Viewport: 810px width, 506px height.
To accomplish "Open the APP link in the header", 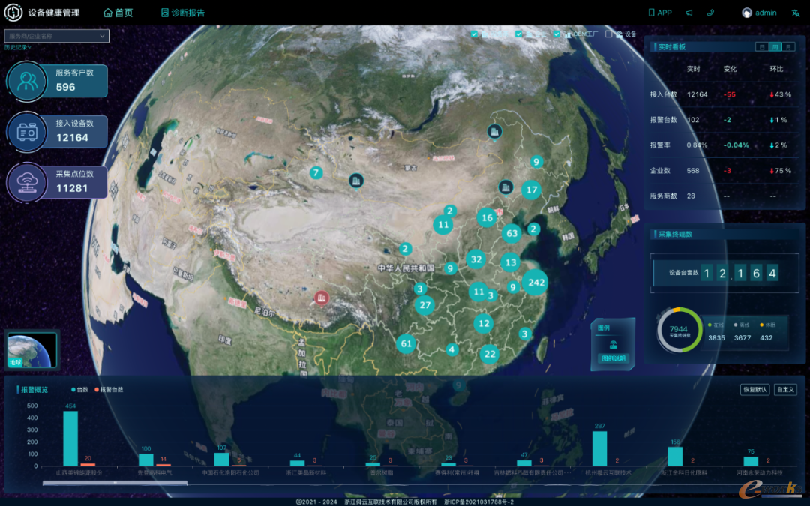I will coord(660,13).
